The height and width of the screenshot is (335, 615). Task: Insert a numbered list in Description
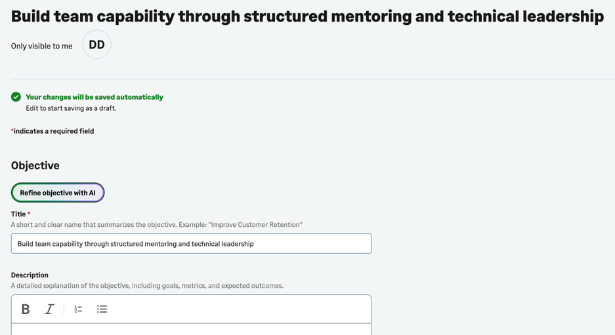(x=78, y=309)
